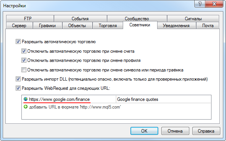
Task: Click the green plus add-URL icon
Action: (x=26, y=107)
